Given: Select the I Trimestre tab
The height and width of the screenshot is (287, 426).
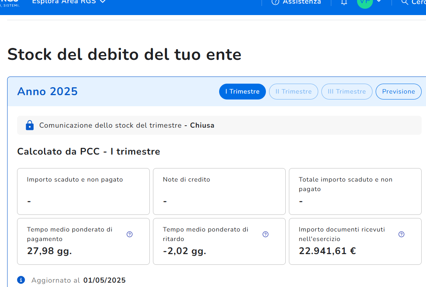Looking at the screenshot, I should point(242,92).
